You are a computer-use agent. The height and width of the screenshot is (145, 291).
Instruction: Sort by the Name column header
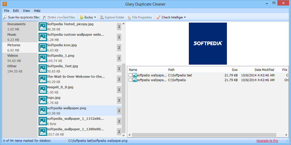click(x=147, y=70)
